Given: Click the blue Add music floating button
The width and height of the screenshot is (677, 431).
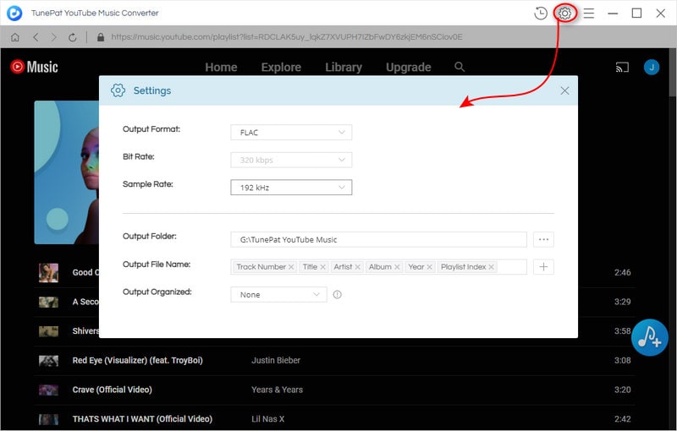Looking at the screenshot, I should [649, 337].
